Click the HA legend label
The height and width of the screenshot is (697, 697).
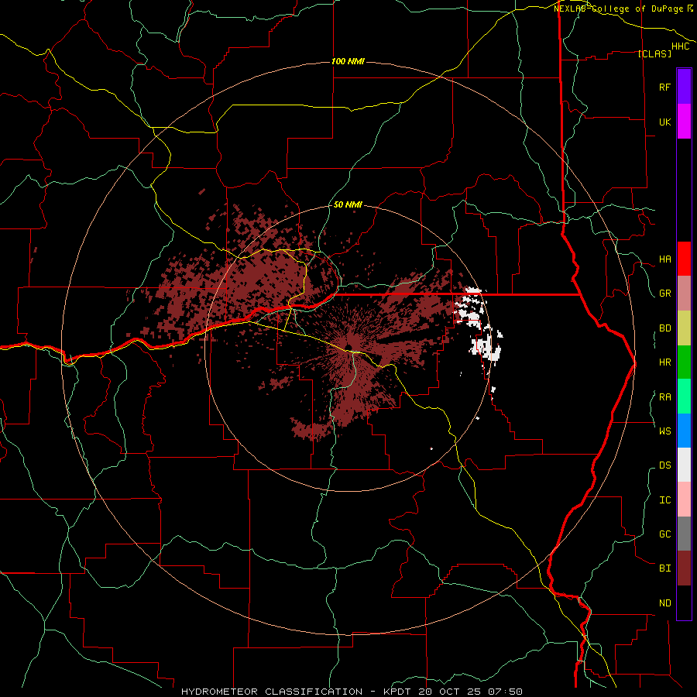click(664, 259)
